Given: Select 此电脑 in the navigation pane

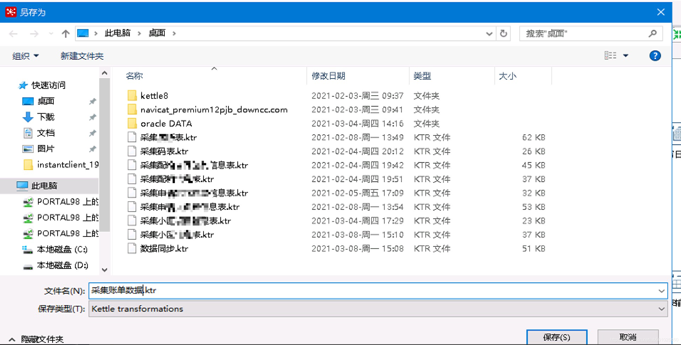Looking at the screenshot, I should tap(44, 186).
